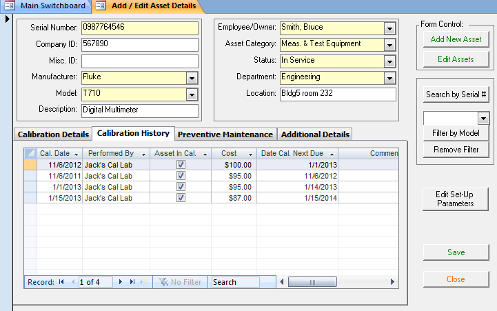This screenshot has width=497, height=311.
Task: Expand the Employee/Owner dropdown
Action: 390,28
